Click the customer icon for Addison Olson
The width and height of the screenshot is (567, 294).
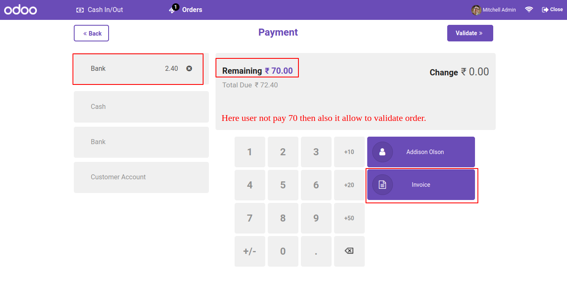tap(382, 152)
